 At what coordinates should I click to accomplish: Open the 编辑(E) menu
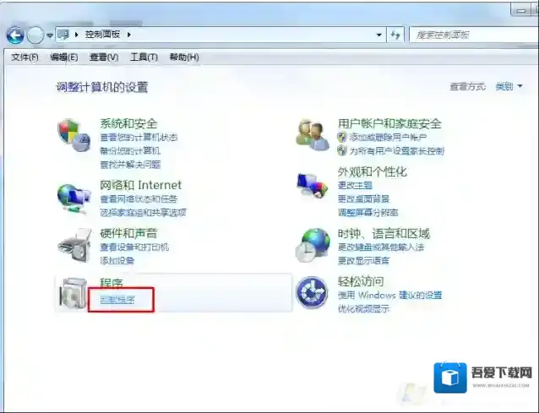tap(64, 57)
